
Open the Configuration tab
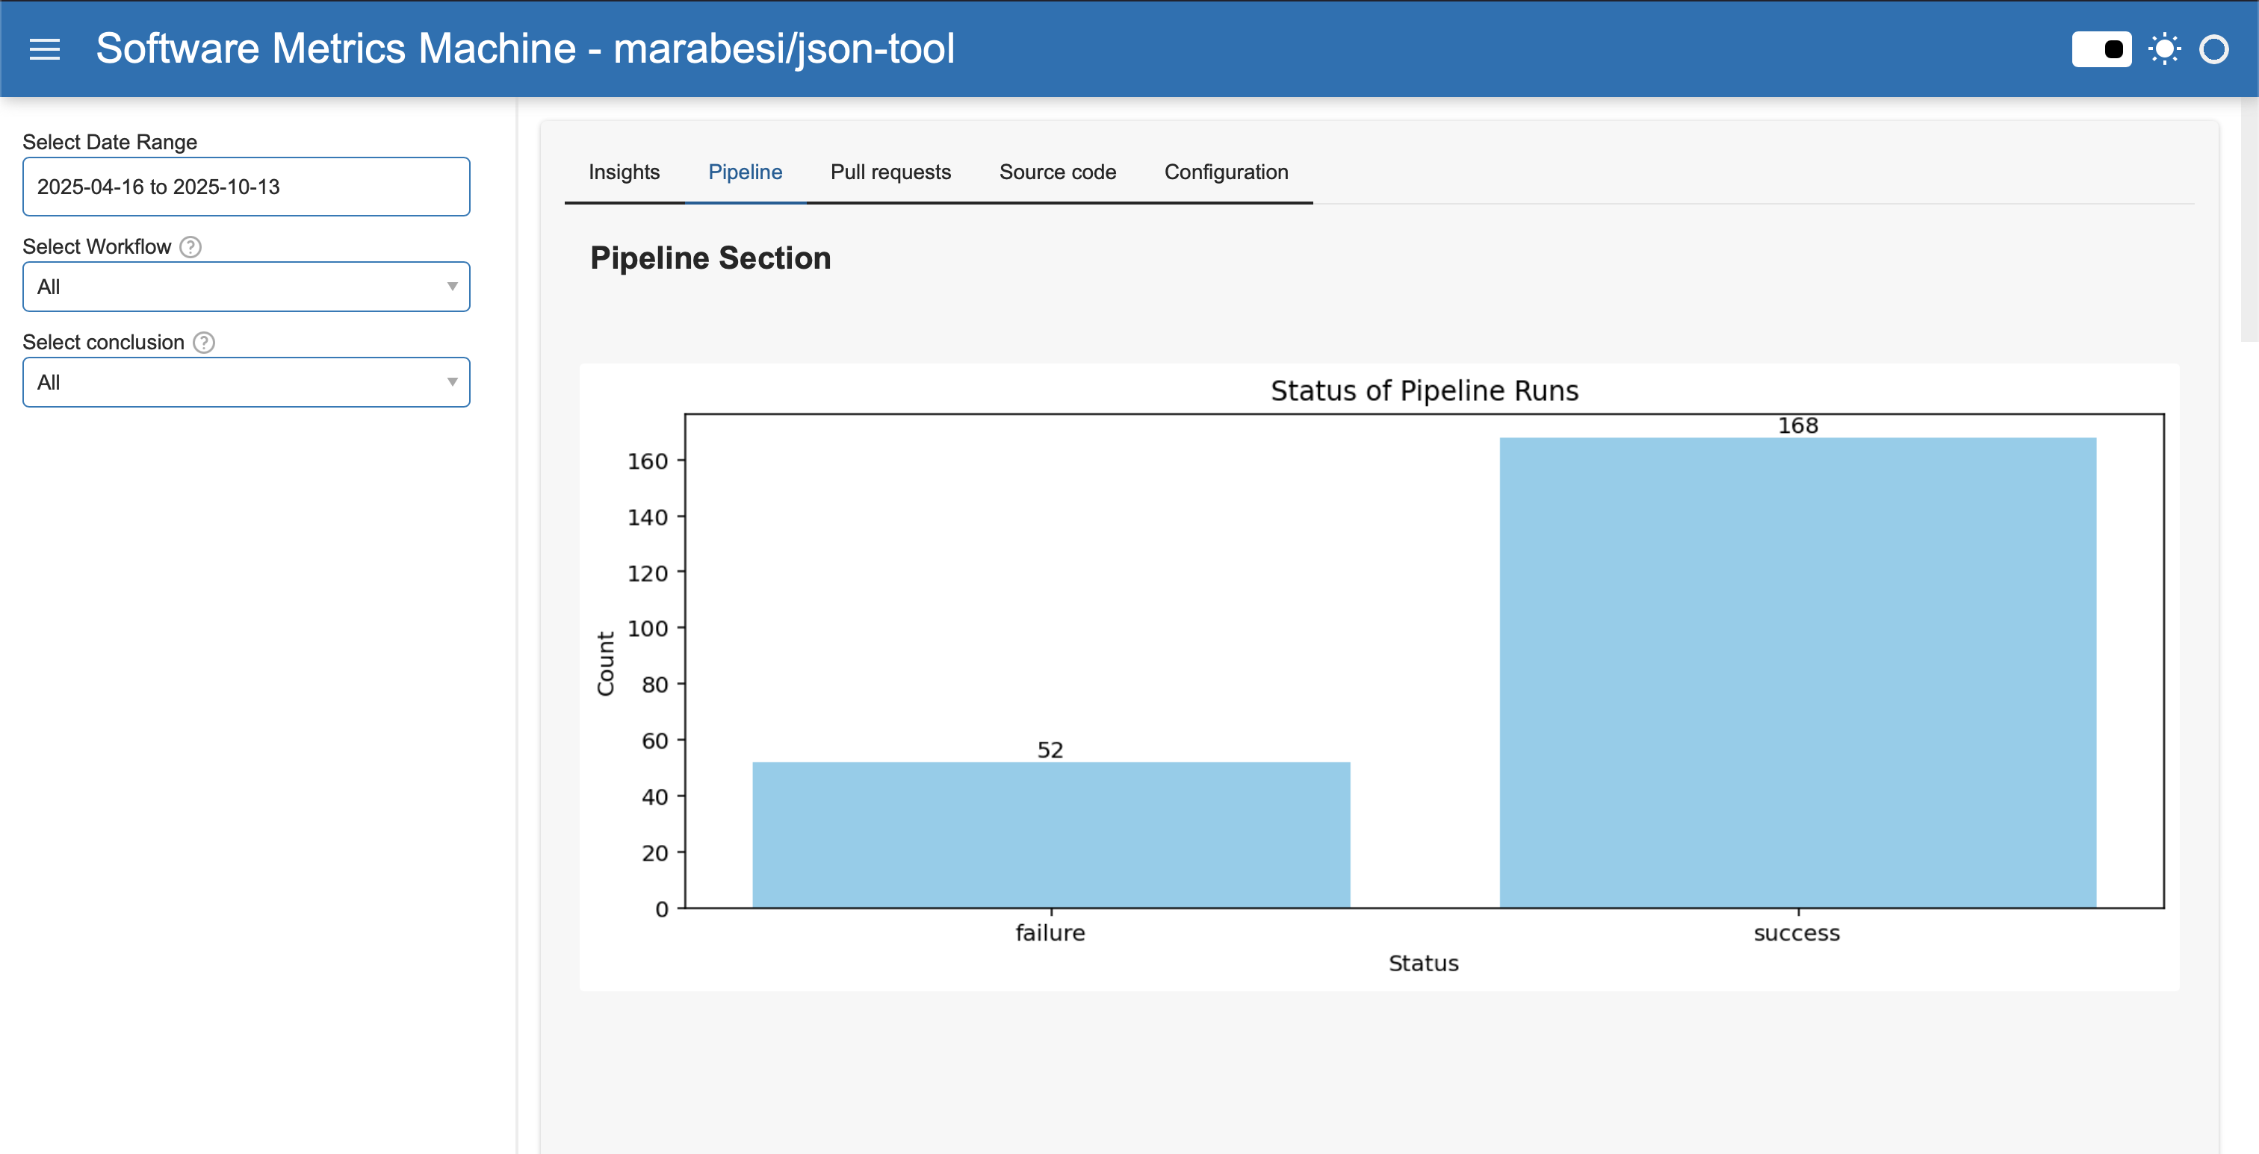1226,172
